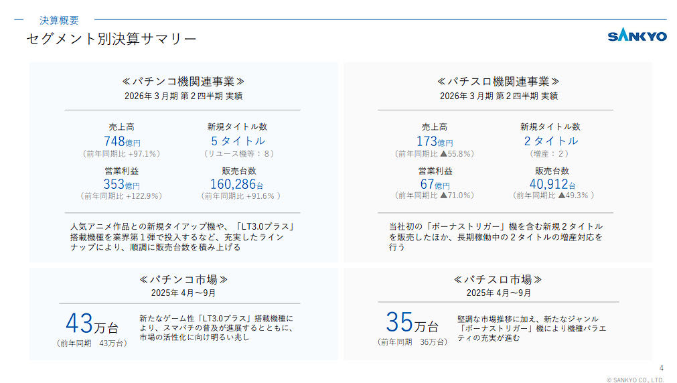The image size is (677, 383).
Task: Click the ≪パチスロ機関連事業≫ heading
Action: [x=498, y=81]
